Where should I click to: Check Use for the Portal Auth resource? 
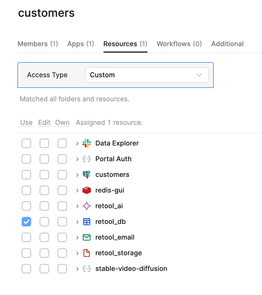click(x=26, y=159)
